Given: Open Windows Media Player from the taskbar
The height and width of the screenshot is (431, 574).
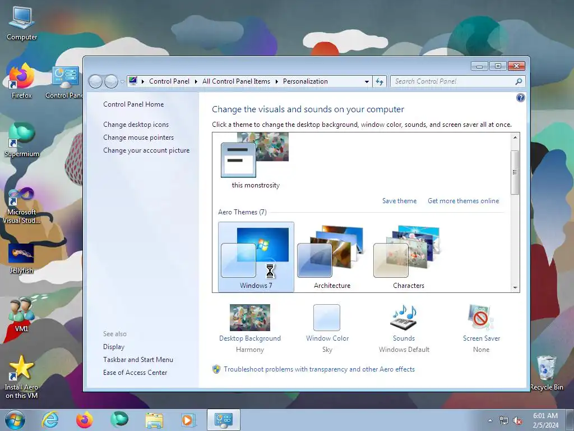Looking at the screenshot, I should [188, 420].
